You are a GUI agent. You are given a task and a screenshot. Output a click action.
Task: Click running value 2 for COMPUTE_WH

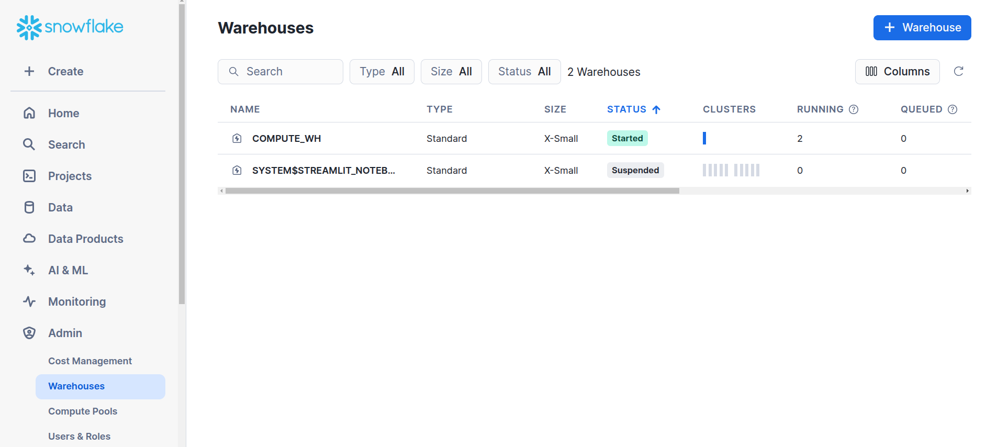pos(800,139)
